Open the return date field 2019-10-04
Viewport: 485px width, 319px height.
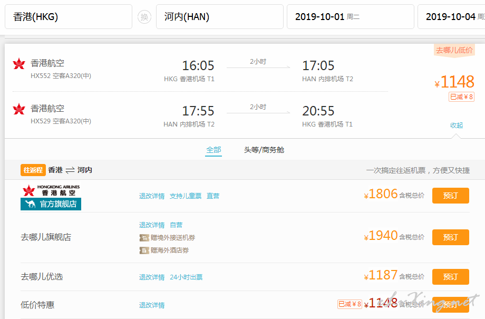451,17
